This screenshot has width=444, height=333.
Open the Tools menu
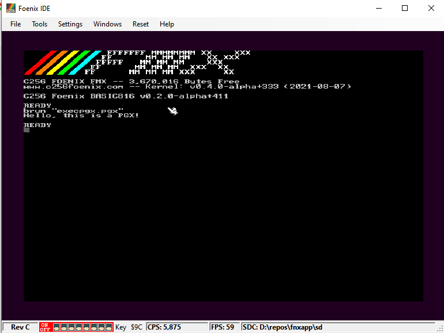coord(39,24)
